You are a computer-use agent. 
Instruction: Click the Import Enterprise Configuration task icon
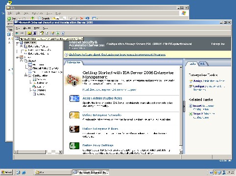pos(190,114)
